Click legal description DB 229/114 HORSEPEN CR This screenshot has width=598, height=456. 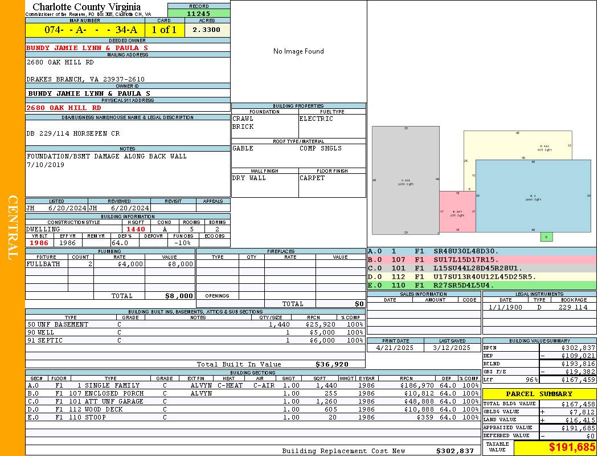[x=73, y=133]
